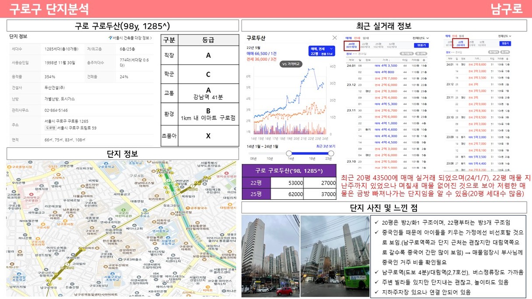Select the 22평 290세대 tab in right list
The height and width of the screenshot is (299, 532).
460,44
